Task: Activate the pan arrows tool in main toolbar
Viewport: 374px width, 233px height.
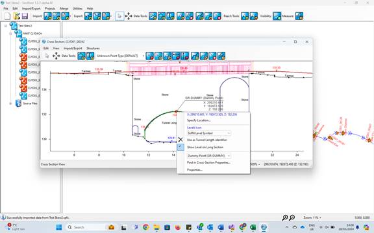Action: coord(129,16)
